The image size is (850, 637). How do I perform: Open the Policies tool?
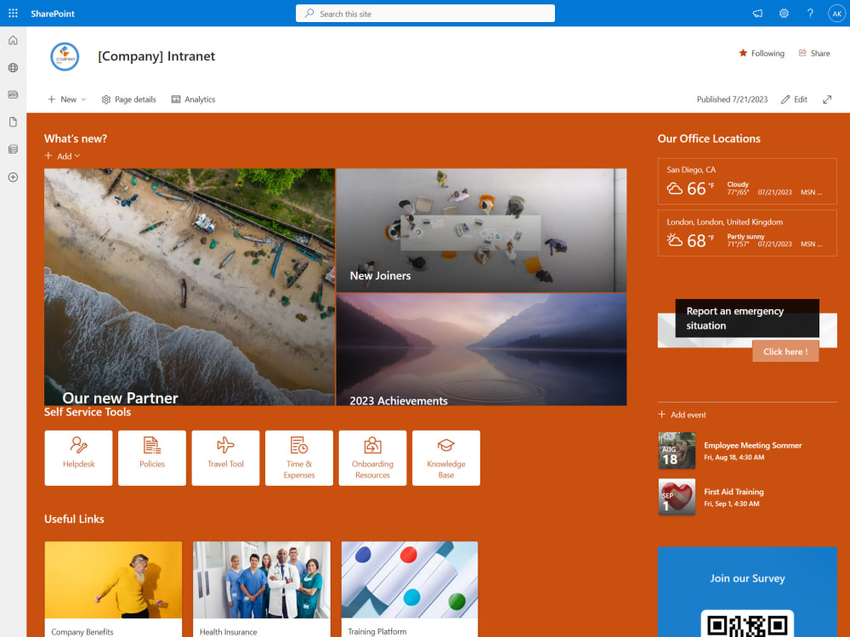click(x=151, y=458)
